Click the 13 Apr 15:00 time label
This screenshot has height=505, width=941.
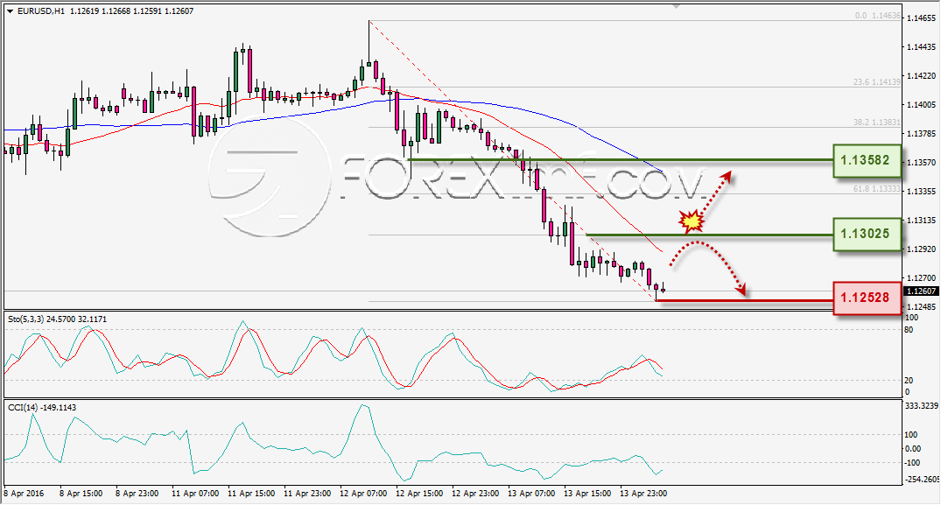coord(587,493)
